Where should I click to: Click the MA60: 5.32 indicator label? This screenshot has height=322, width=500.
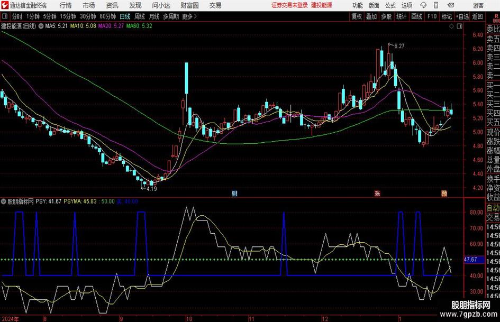[x=139, y=26]
